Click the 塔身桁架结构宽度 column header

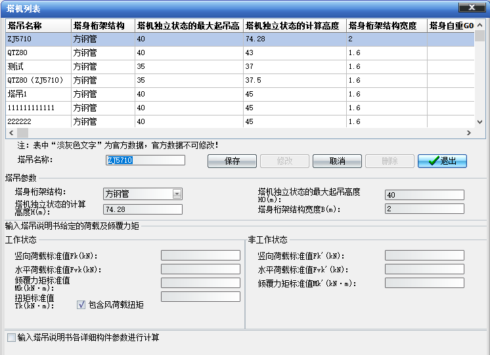387,26
